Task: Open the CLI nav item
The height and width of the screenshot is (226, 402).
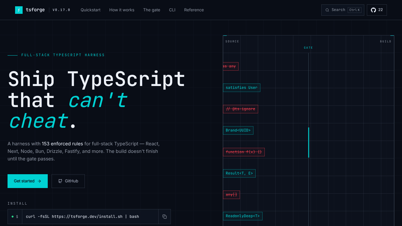Action: (172, 10)
